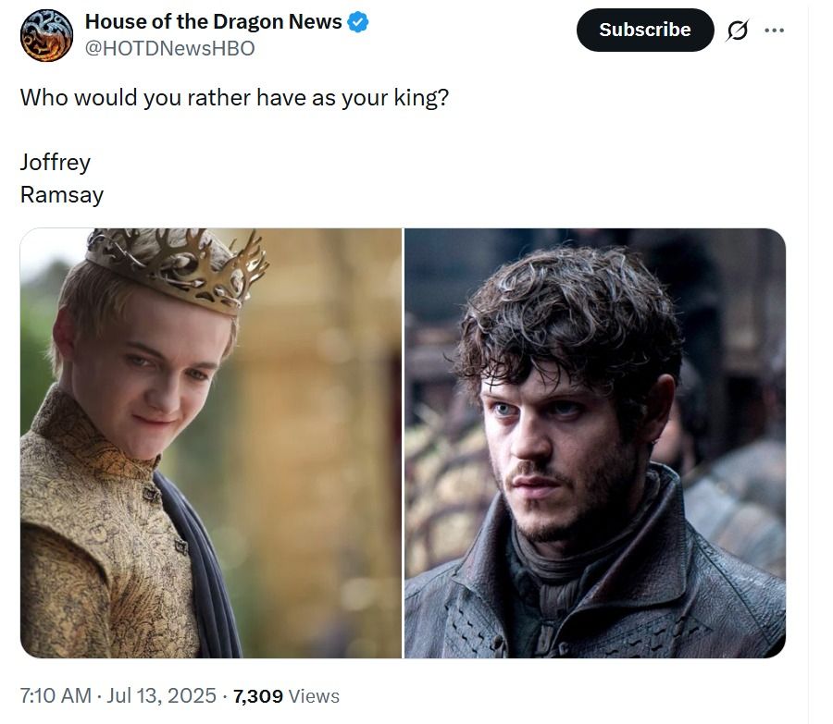Open the House of the Dragon News avatar
Viewport: 833px width, 724px height.
point(46,35)
